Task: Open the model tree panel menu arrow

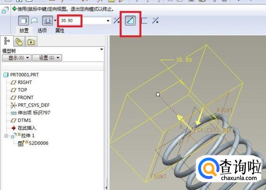Action: tap(102, 49)
